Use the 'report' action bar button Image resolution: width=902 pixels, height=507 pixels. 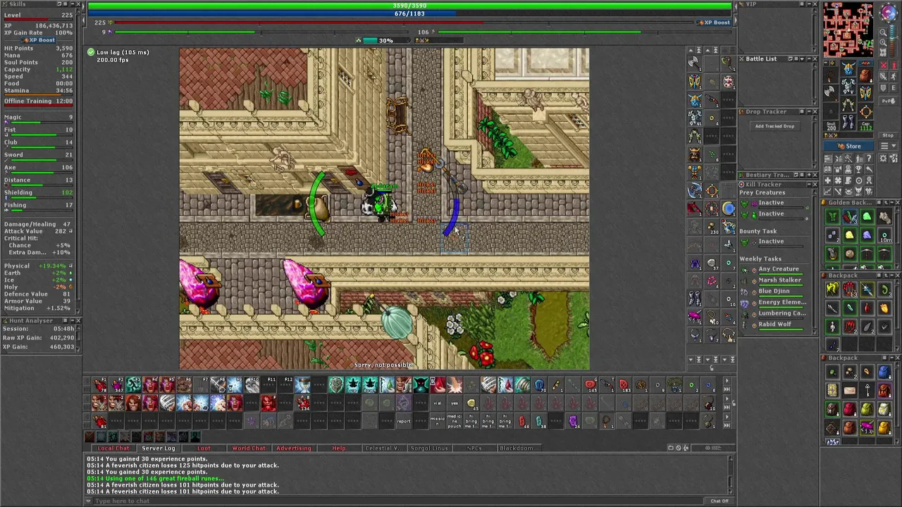coord(404,421)
